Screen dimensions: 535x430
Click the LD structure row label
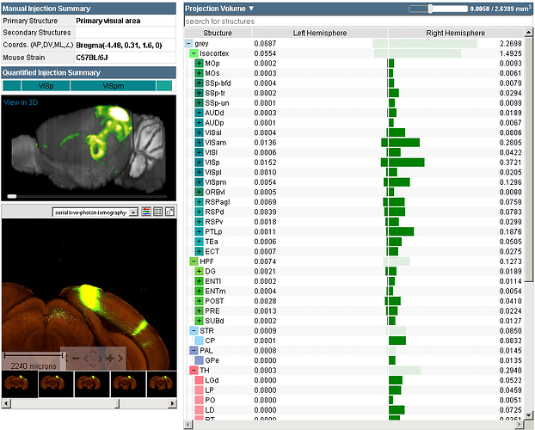(x=210, y=410)
